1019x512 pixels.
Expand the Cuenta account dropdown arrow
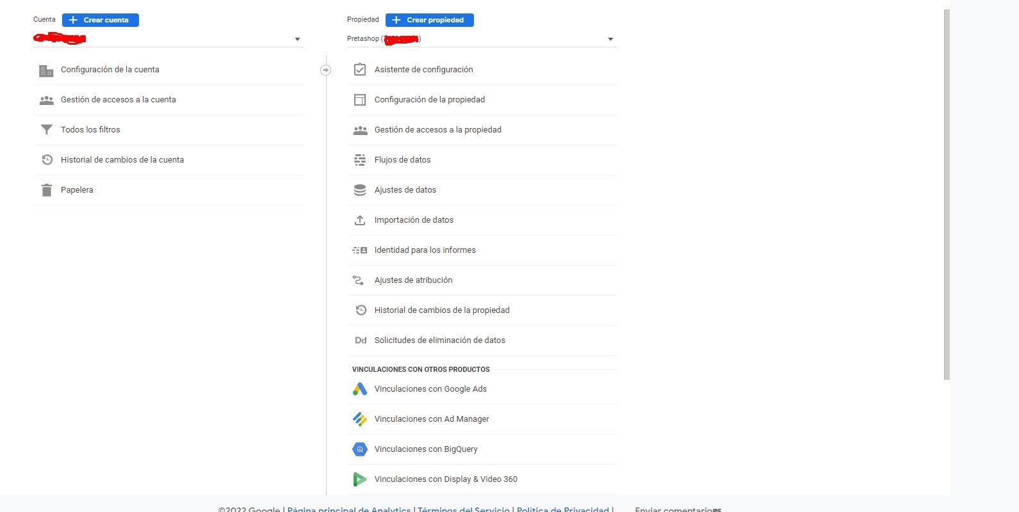[297, 40]
